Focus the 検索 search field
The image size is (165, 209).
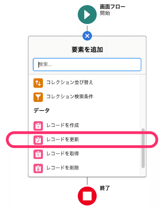point(87,65)
